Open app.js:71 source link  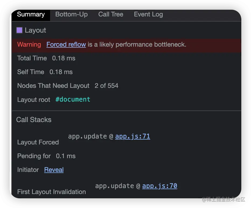point(133,136)
